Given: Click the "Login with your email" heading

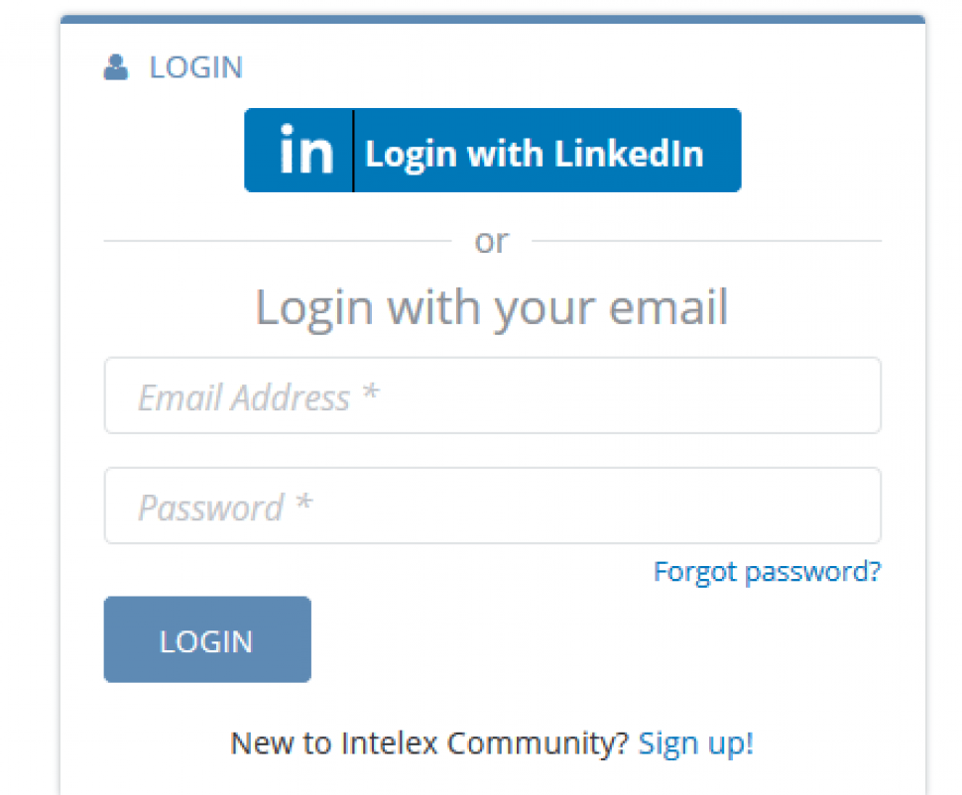Looking at the screenshot, I should click(491, 307).
